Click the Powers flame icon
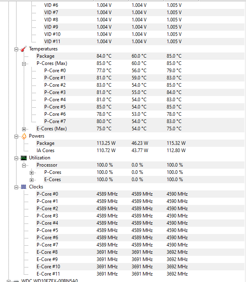246x282 pixels. coord(23,136)
